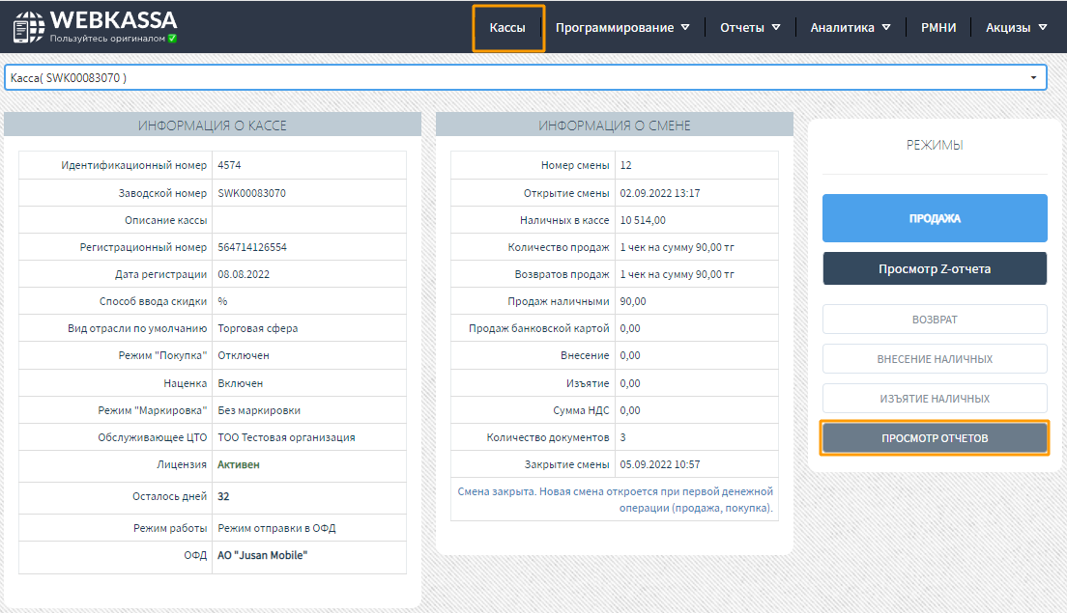Click identification number value 4574
The height and width of the screenshot is (613, 1067).
tap(229, 165)
